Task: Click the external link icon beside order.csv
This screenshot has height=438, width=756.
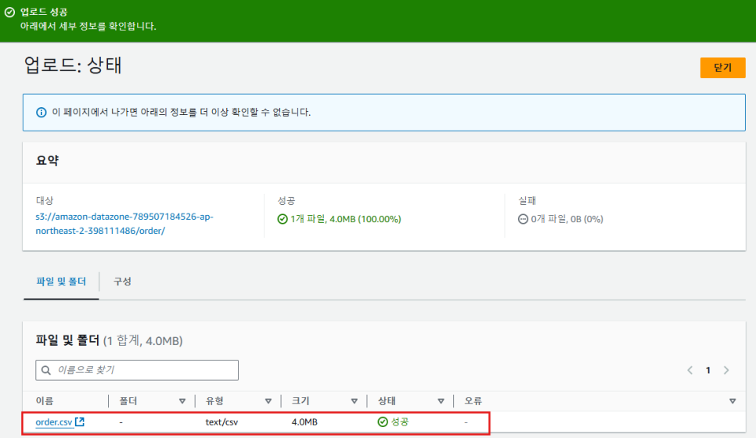Action: (x=80, y=422)
